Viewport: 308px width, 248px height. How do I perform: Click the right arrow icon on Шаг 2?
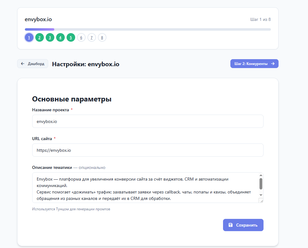[x=273, y=64]
